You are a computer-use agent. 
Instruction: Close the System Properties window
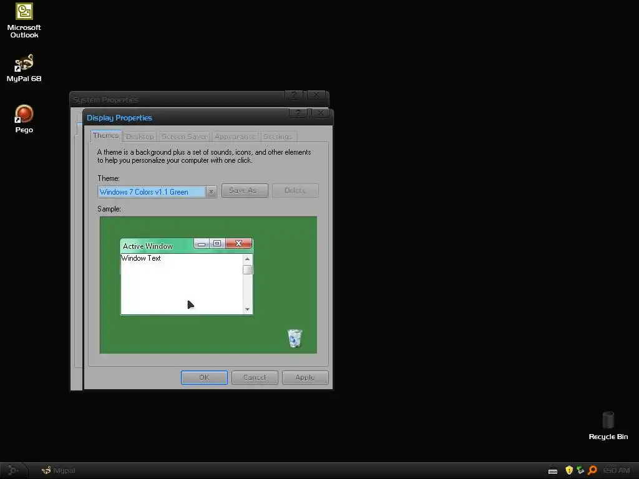pos(316,95)
